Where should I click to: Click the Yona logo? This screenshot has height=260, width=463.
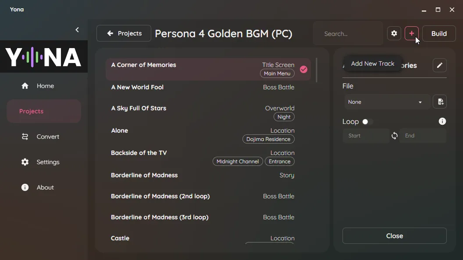[x=43, y=57]
